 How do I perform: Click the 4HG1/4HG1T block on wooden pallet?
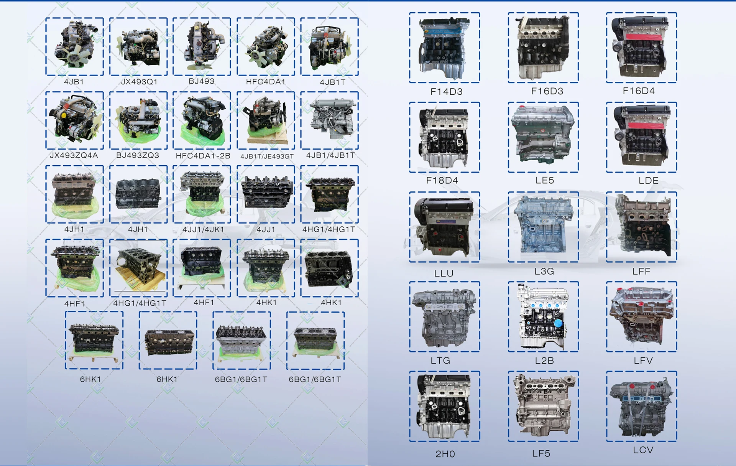click(x=138, y=268)
